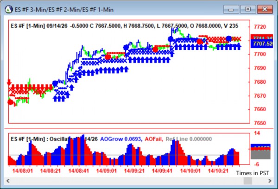Viewport: 278px width, 189px height.
Task: Click the 14/08:01 time axis label
Action: coord(23,171)
